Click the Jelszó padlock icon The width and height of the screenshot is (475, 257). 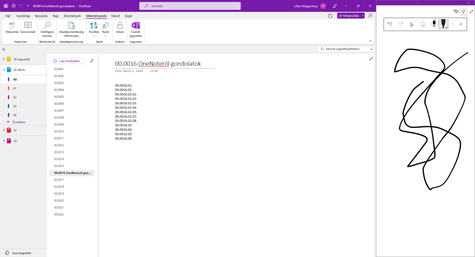tap(120, 27)
